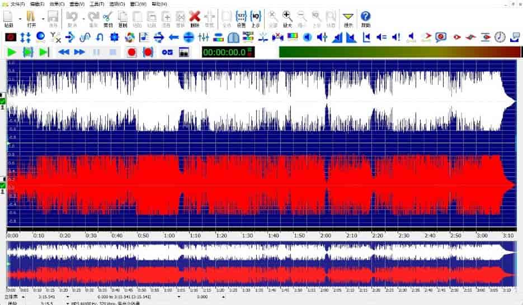Viewport: 523px width, 305px height.
Task: Click the yellow triangle cue points button
Action: (x=348, y=19)
